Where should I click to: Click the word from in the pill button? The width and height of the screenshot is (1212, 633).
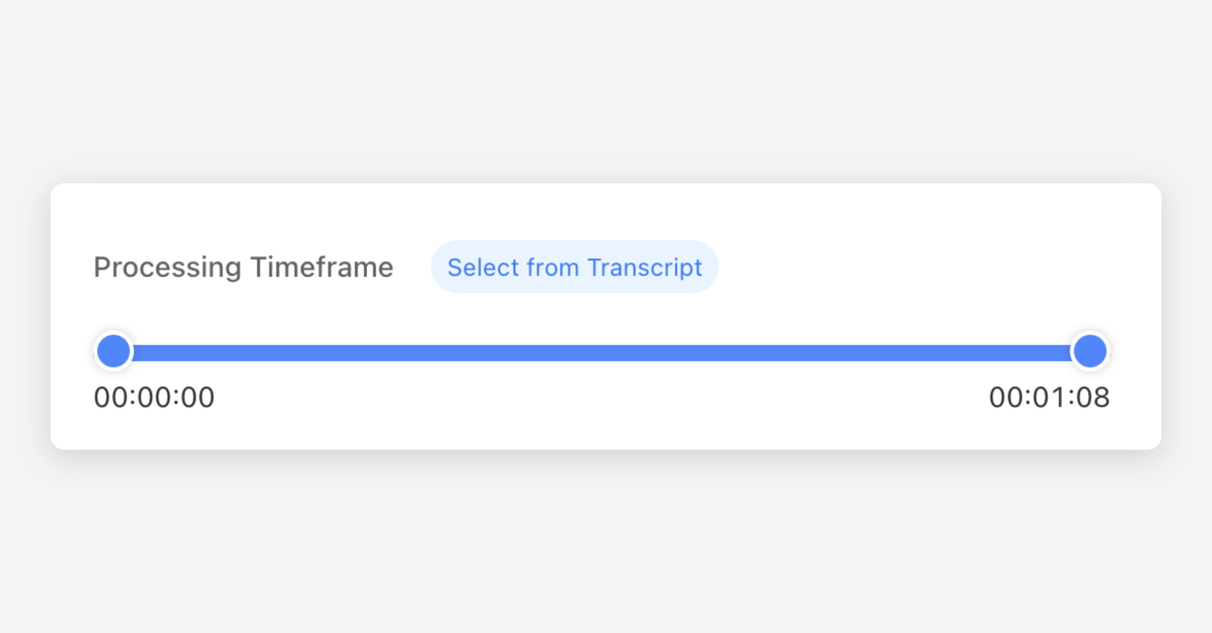point(552,268)
